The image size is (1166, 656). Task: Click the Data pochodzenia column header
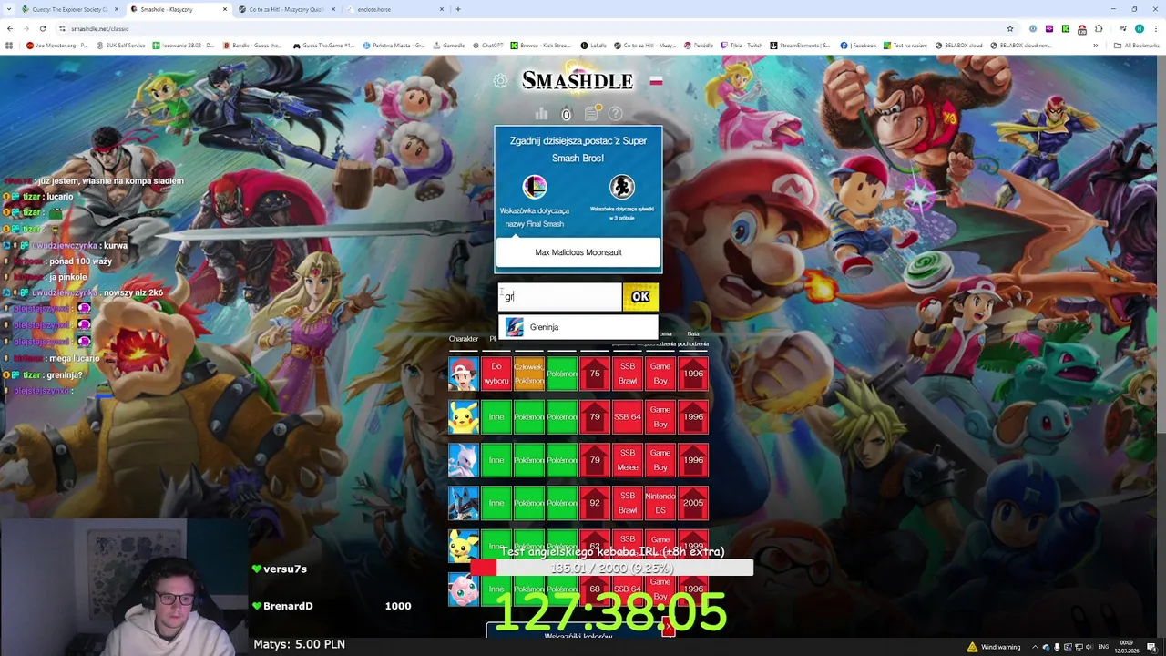(x=693, y=339)
